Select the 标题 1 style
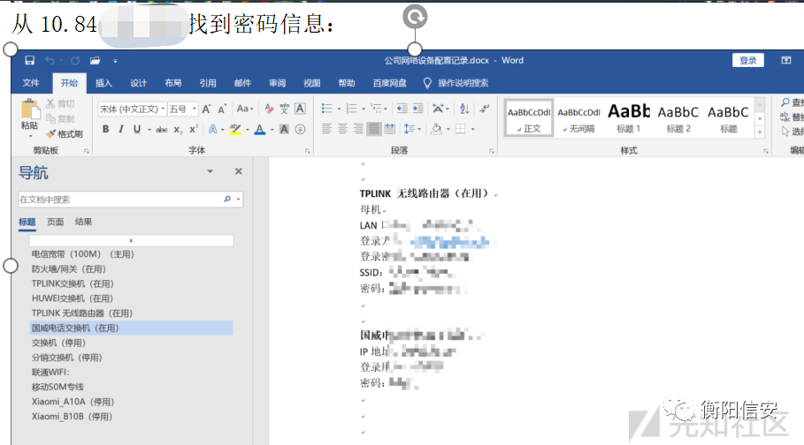804x445 pixels. (629, 117)
